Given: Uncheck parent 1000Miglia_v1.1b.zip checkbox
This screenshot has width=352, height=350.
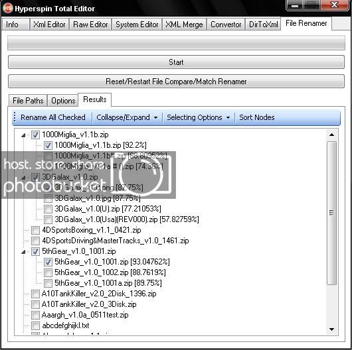Looking at the screenshot, I should [35, 135].
